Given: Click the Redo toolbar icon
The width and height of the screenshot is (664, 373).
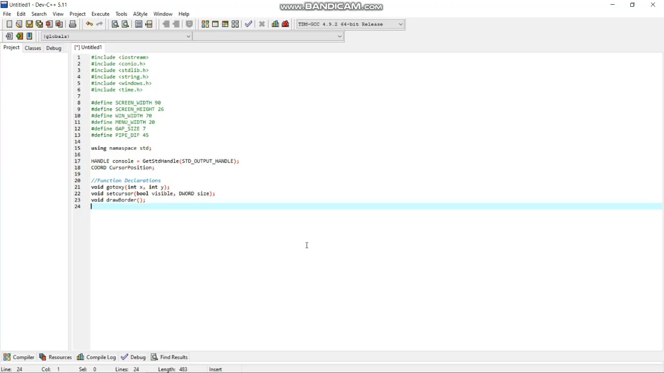Looking at the screenshot, I should pyautogui.click(x=99, y=24).
